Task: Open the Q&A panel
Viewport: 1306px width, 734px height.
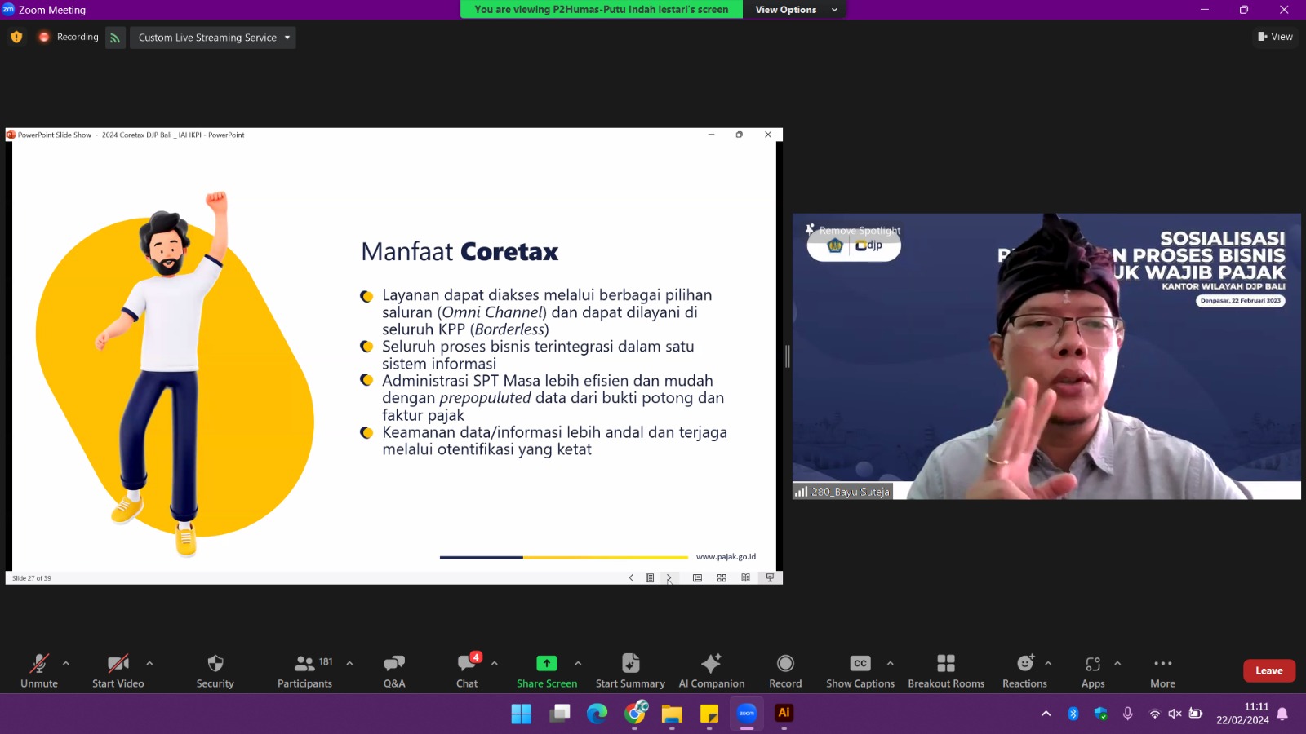Action: (394, 670)
